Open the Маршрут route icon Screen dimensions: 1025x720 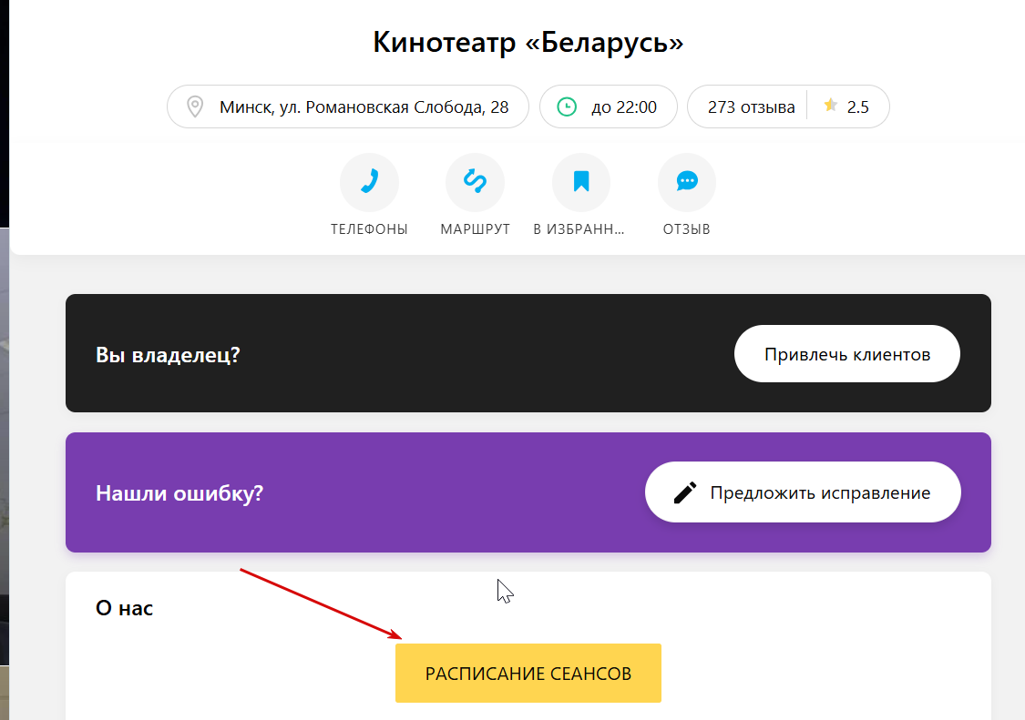pos(476,182)
